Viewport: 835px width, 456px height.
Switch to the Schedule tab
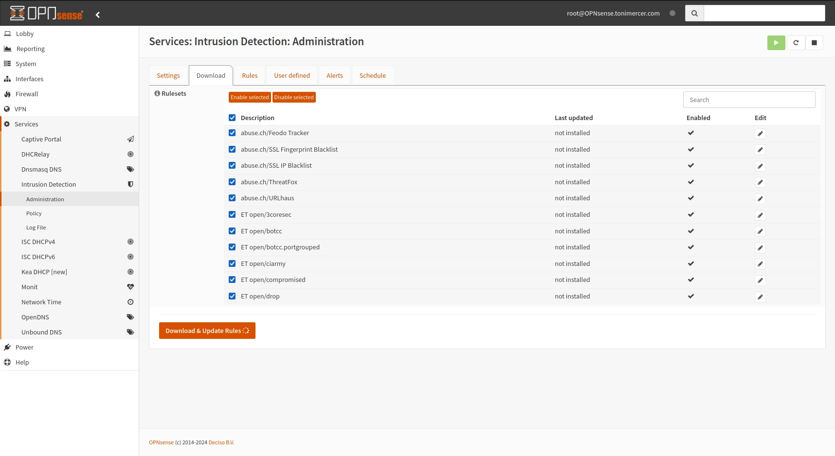(373, 75)
